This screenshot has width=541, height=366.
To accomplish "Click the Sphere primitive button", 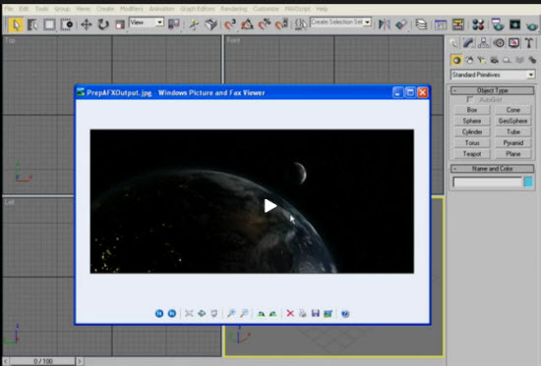I will coord(472,121).
